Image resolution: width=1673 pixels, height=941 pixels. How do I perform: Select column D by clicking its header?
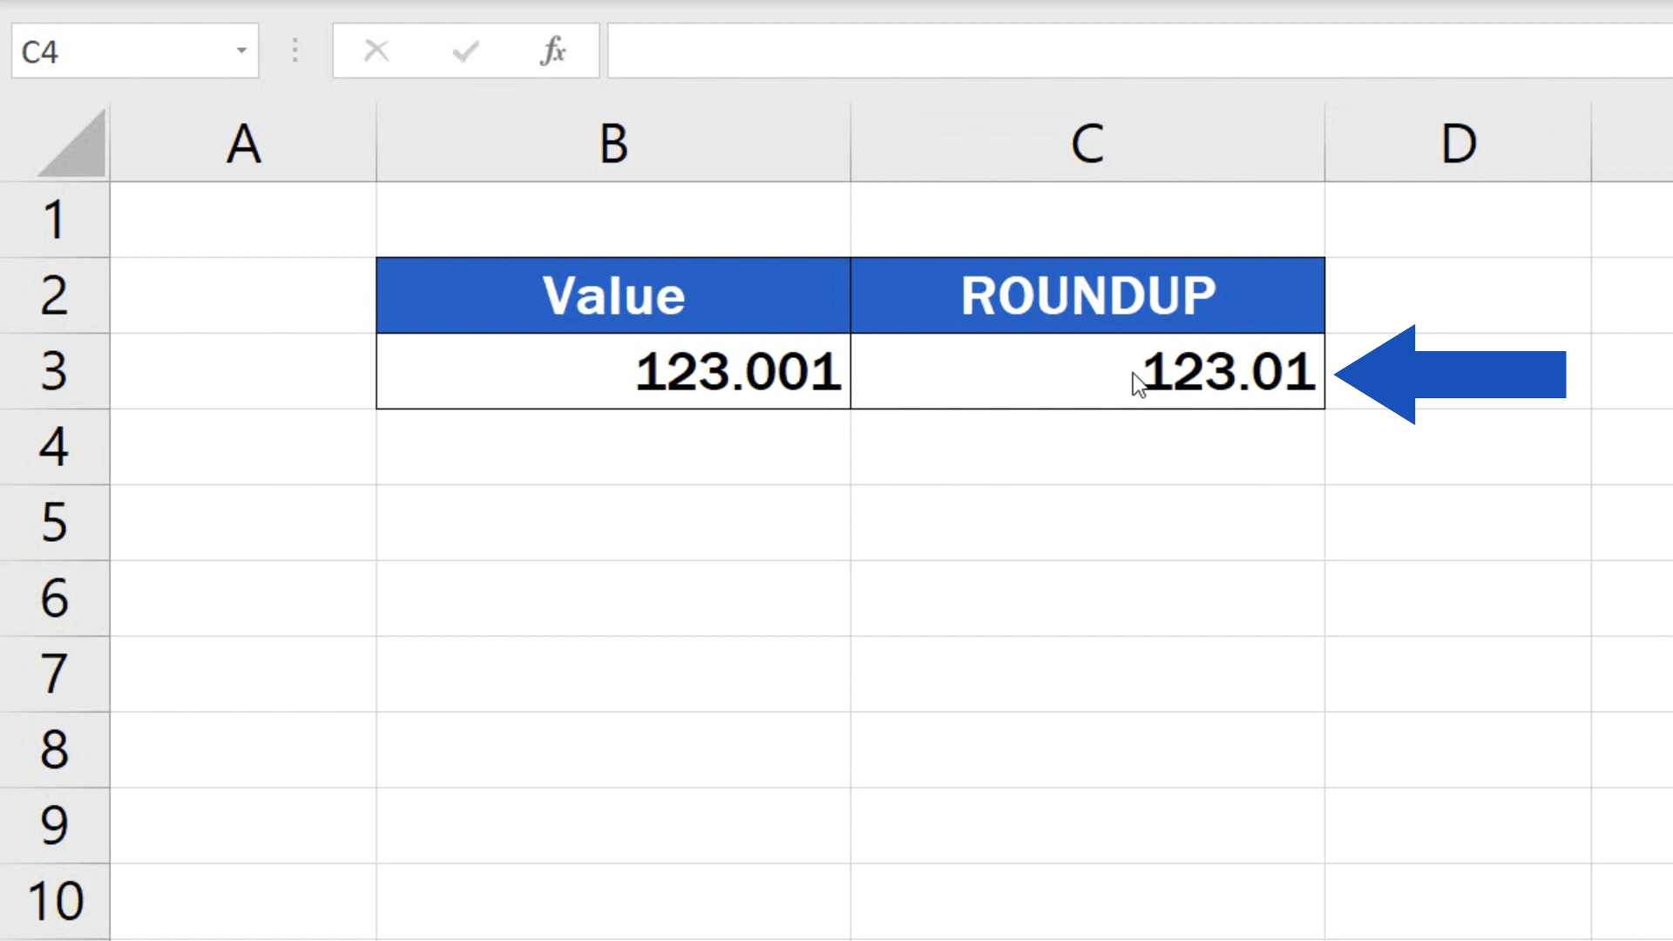(1459, 144)
